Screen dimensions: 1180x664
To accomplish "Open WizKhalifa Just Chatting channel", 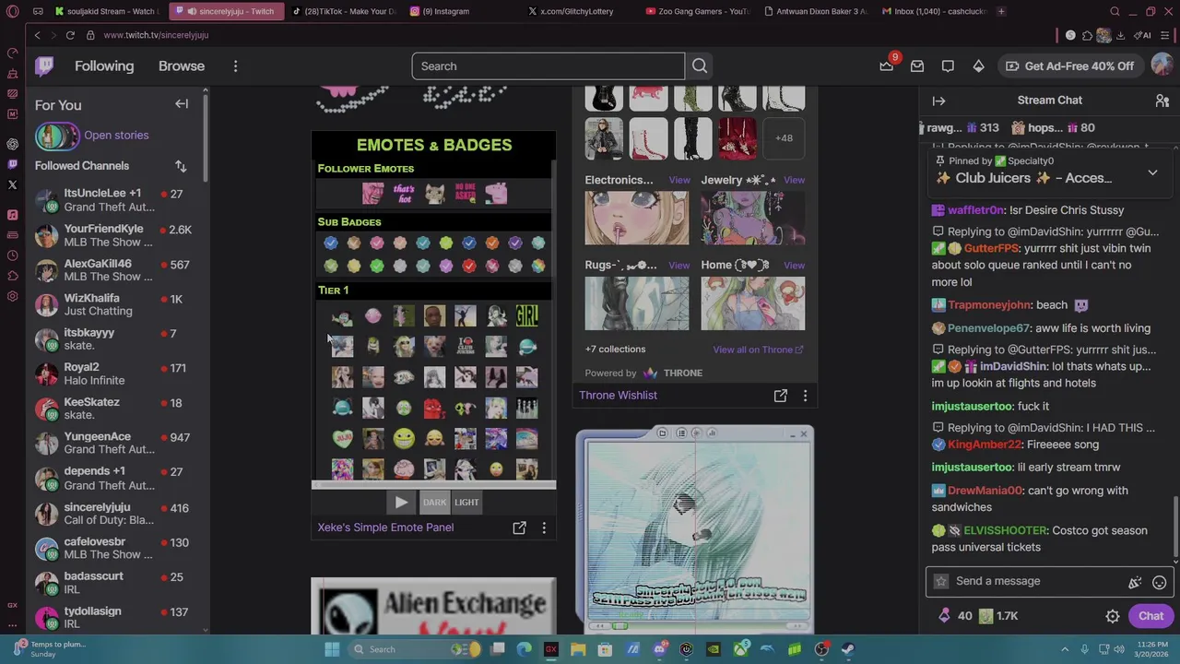I will click(118, 304).
